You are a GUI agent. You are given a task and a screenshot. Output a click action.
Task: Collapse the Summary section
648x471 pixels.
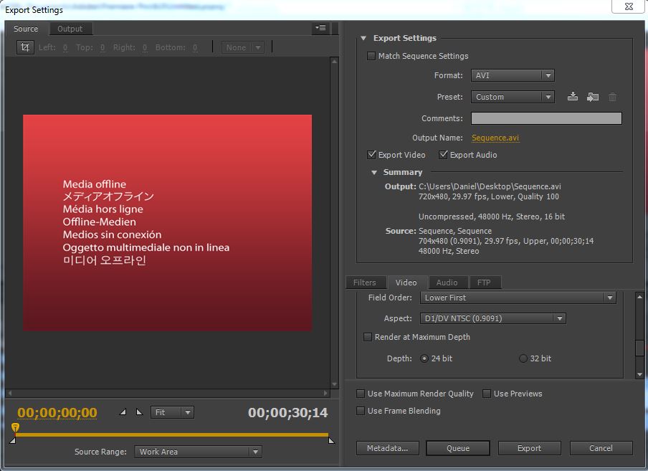[374, 173]
